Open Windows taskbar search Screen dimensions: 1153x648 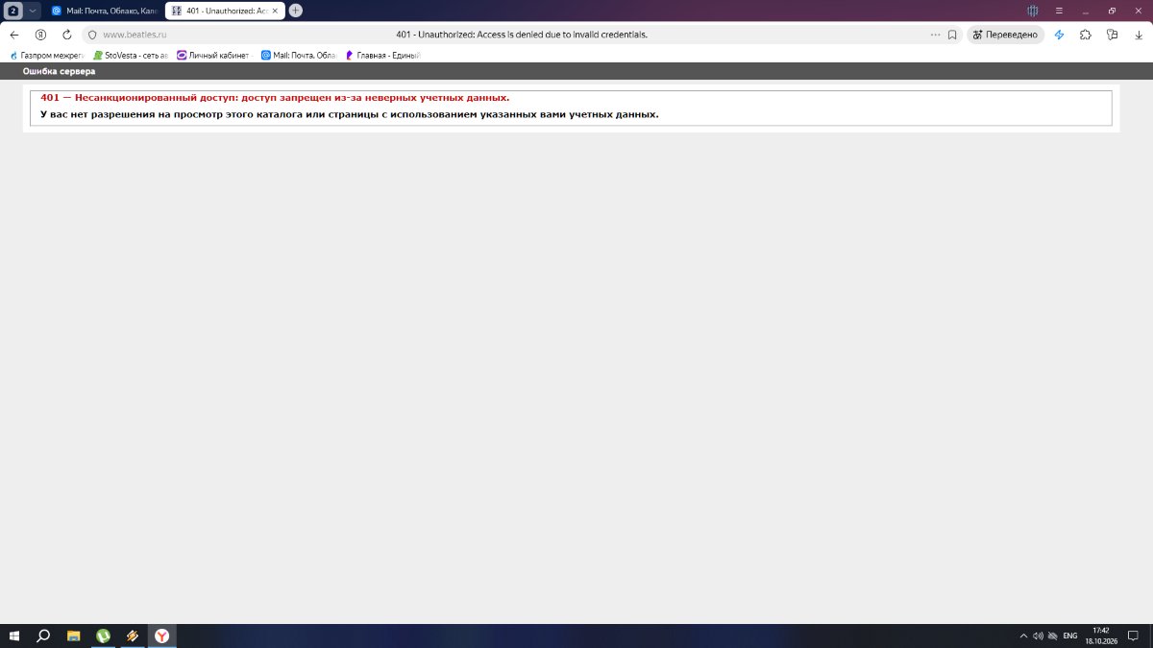43,636
